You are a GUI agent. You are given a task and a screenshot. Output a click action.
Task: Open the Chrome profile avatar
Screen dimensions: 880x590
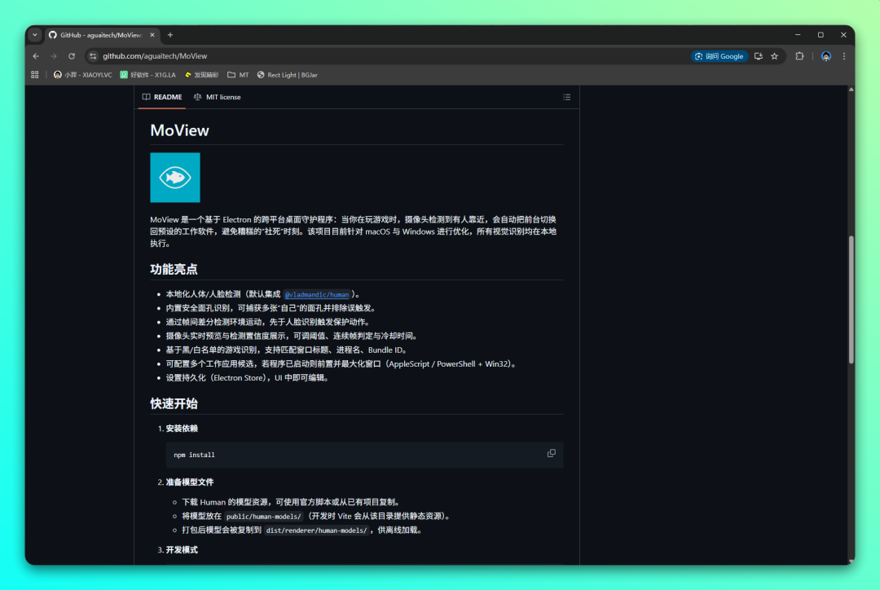825,56
